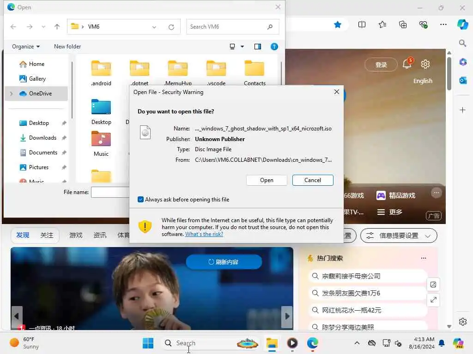
Task: Go back in the Open dialog
Action: (x=13, y=27)
